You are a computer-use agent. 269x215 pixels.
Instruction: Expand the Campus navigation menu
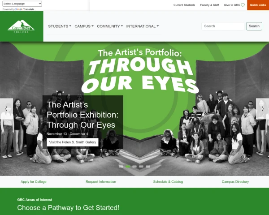[84, 26]
